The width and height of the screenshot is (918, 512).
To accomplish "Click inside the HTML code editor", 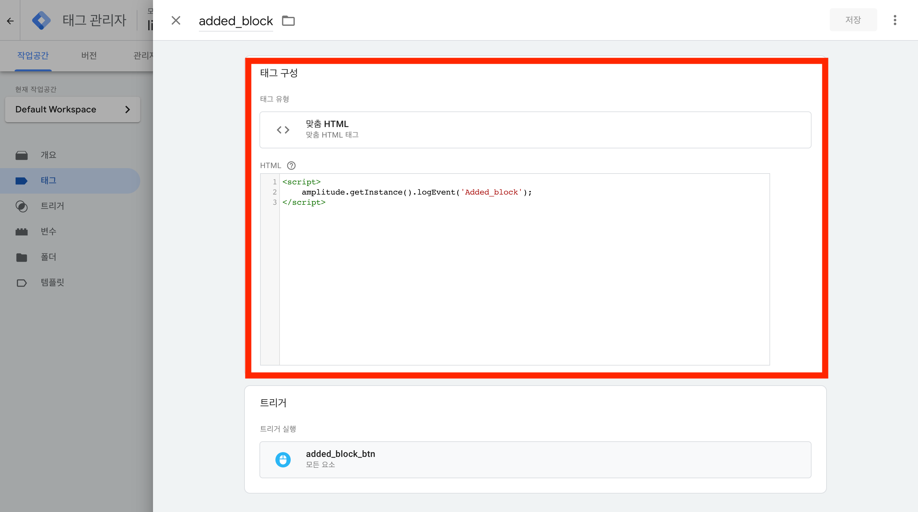I will click(524, 278).
